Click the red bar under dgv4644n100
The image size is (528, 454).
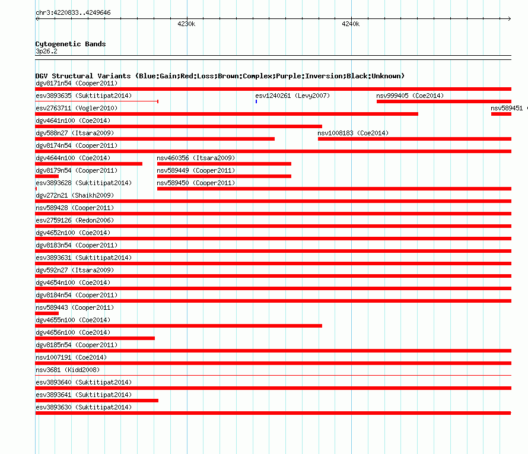pos(89,164)
